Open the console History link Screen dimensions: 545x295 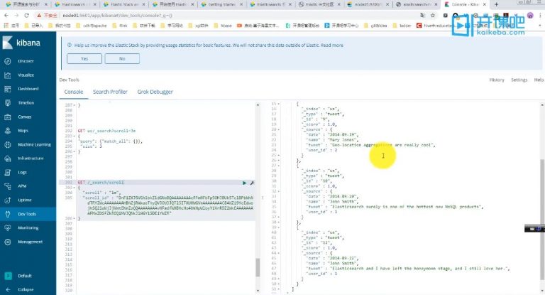point(496,80)
